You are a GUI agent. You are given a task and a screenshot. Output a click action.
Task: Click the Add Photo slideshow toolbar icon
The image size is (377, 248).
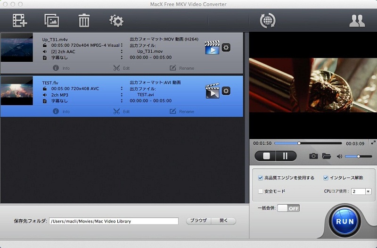[x=52, y=20]
